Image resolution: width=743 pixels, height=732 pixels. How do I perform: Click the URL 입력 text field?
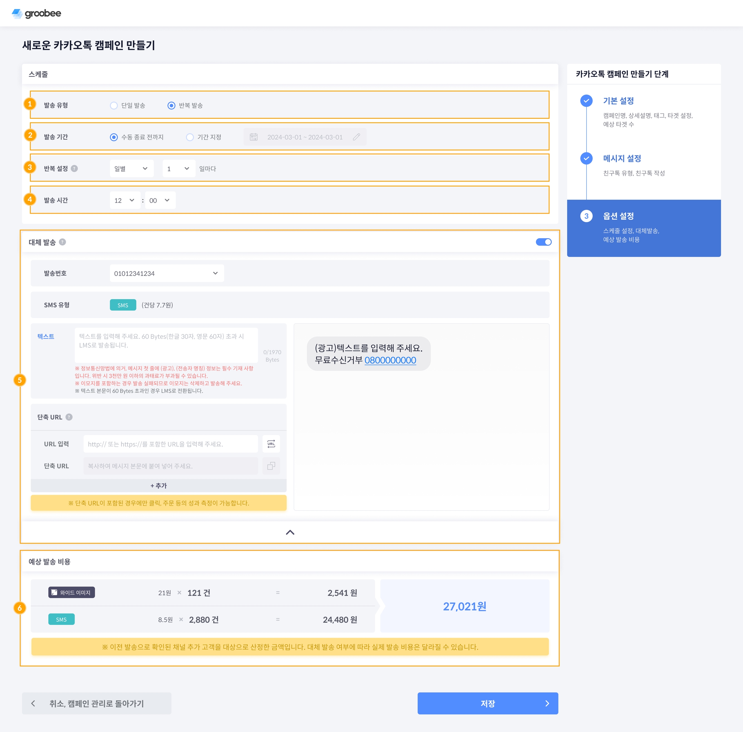[171, 444]
